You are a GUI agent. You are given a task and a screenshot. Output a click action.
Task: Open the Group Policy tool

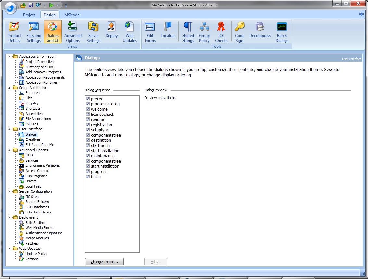pyautogui.click(x=204, y=32)
